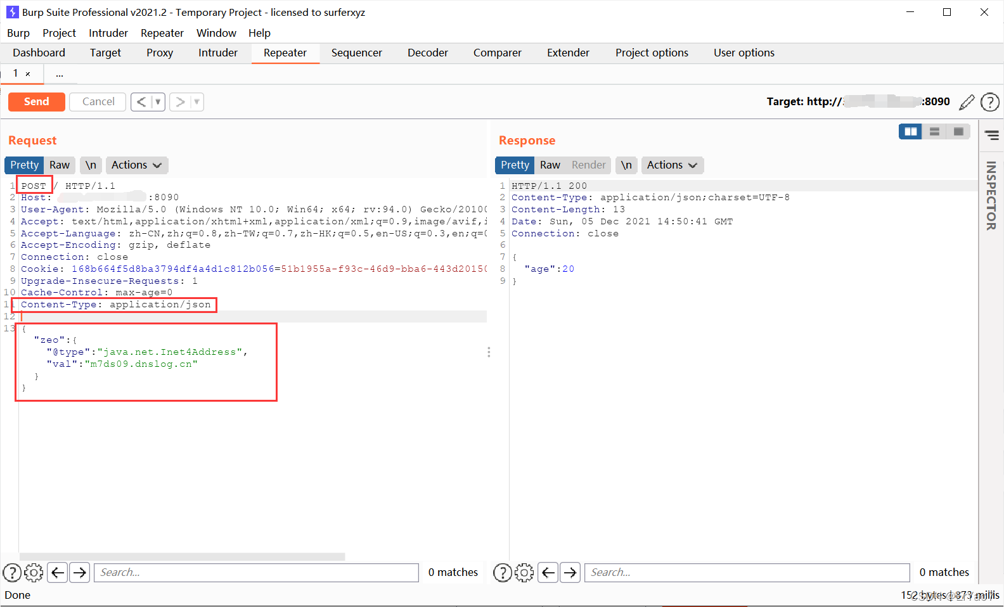Image resolution: width=1004 pixels, height=607 pixels.
Task: Jump to previous response search match arrow
Action: (x=548, y=573)
